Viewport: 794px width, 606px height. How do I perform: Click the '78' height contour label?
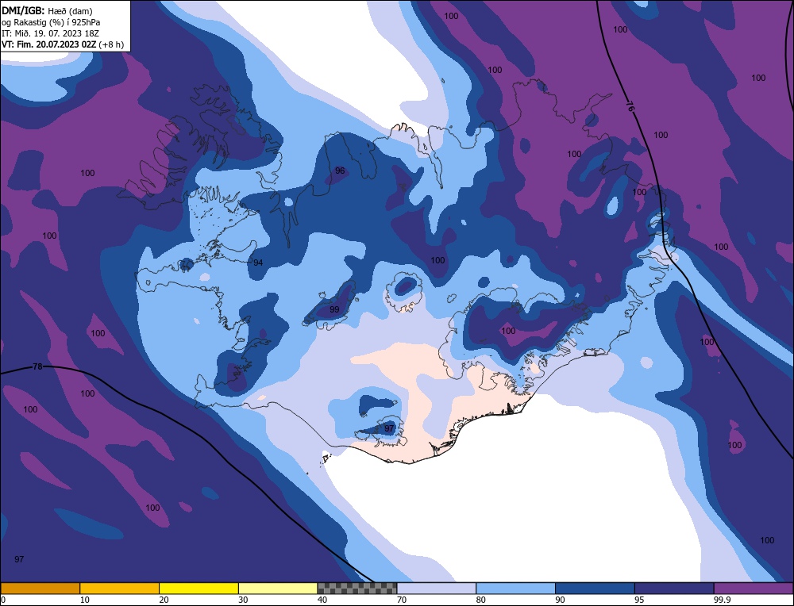[37, 366]
